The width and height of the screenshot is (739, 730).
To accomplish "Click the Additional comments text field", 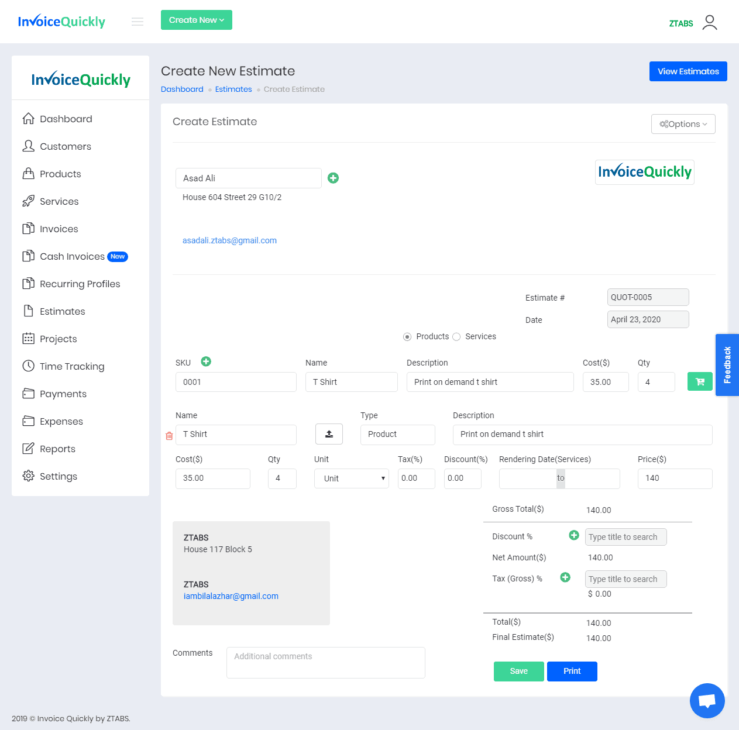I will tap(325, 663).
